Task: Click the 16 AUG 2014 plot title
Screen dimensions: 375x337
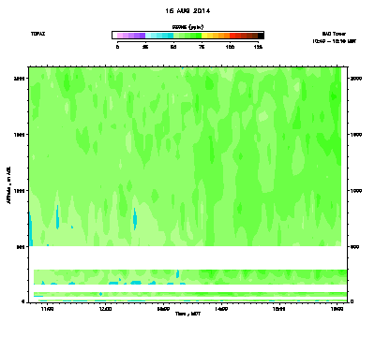Action: tap(187, 11)
